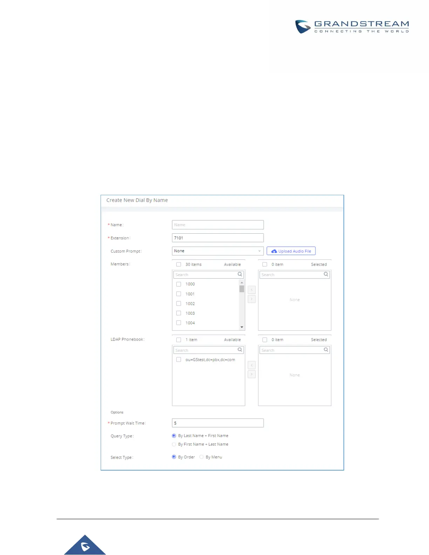
Task: Click the LDAP Phonebook Selected search box
Action: pos(294,350)
